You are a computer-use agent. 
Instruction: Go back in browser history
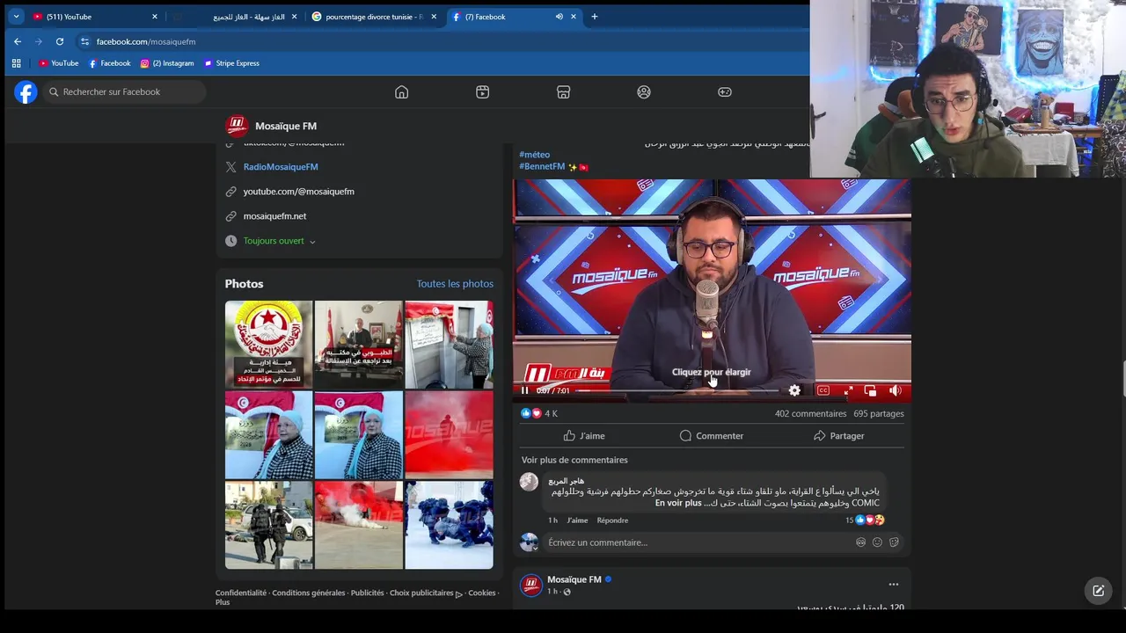pyautogui.click(x=18, y=41)
